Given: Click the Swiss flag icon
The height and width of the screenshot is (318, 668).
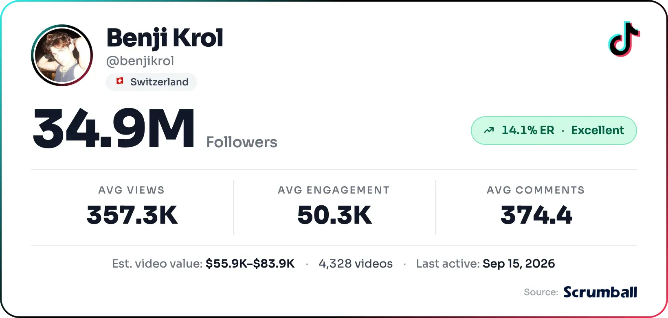Looking at the screenshot, I should (120, 81).
